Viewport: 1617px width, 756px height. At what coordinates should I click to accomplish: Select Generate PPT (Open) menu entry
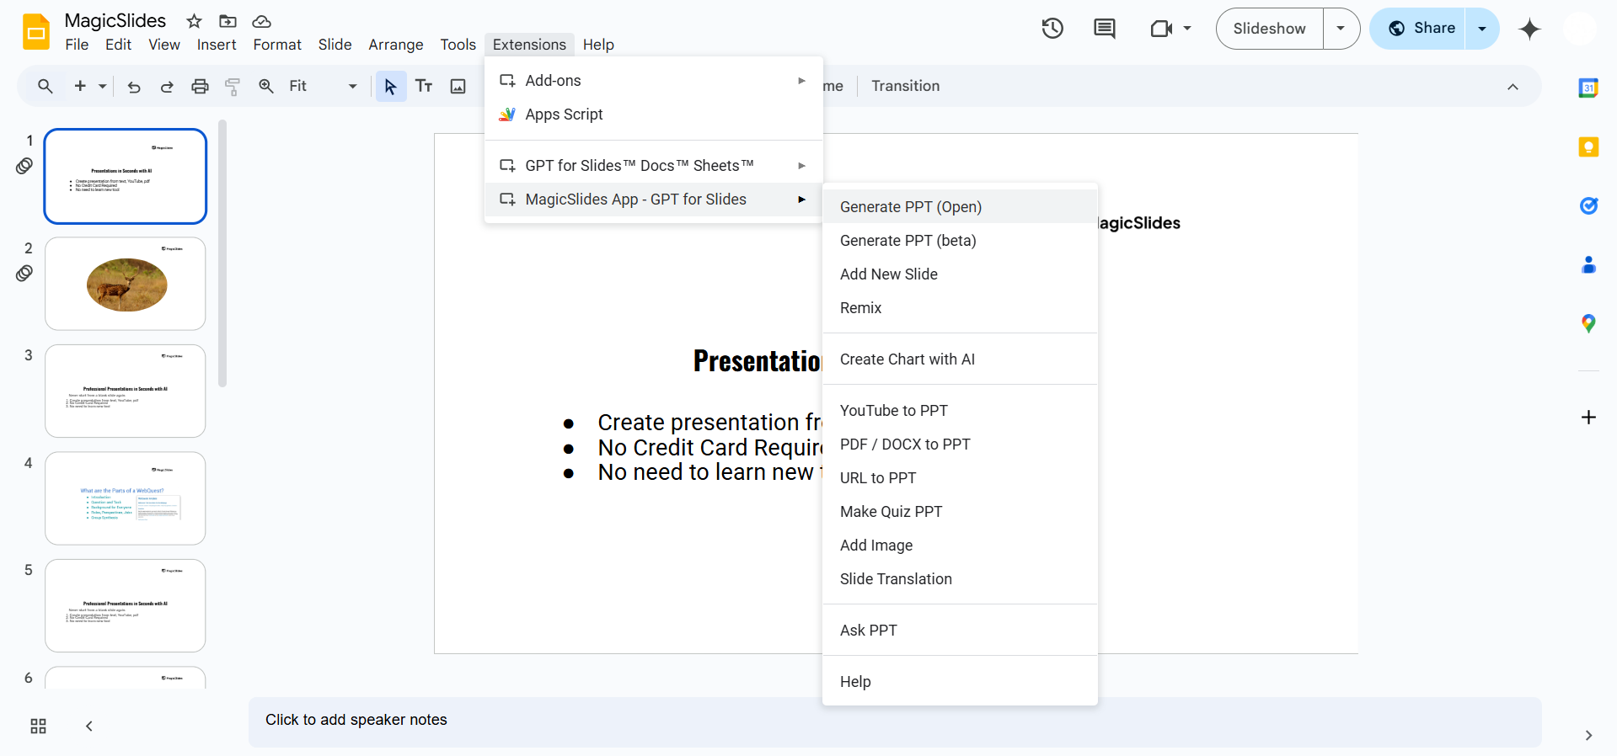pyautogui.click(x=911, y=207)
